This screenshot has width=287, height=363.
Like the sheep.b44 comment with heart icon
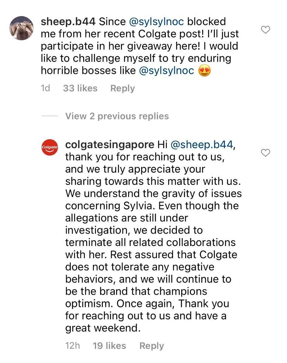(x=266, y=30)
